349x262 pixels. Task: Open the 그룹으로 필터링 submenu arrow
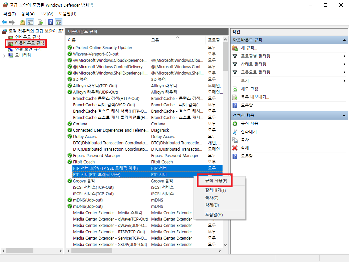point(345,72)
